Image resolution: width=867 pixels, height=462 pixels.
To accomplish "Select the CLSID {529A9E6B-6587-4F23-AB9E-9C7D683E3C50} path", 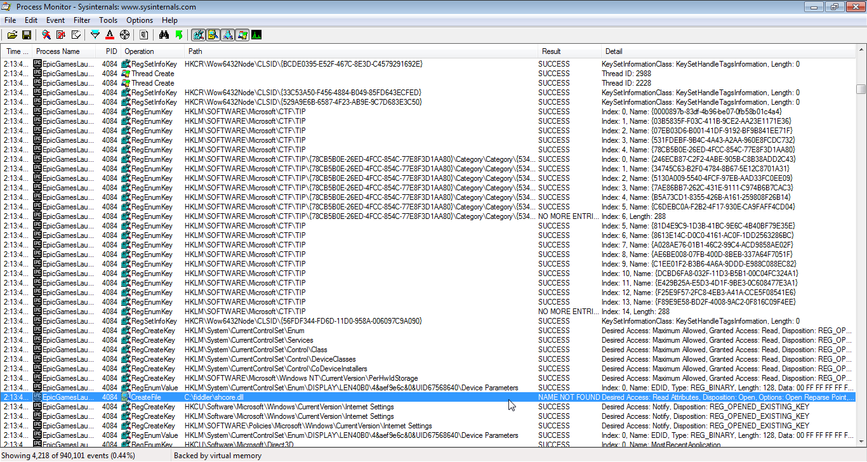I will tap(303, 102).
